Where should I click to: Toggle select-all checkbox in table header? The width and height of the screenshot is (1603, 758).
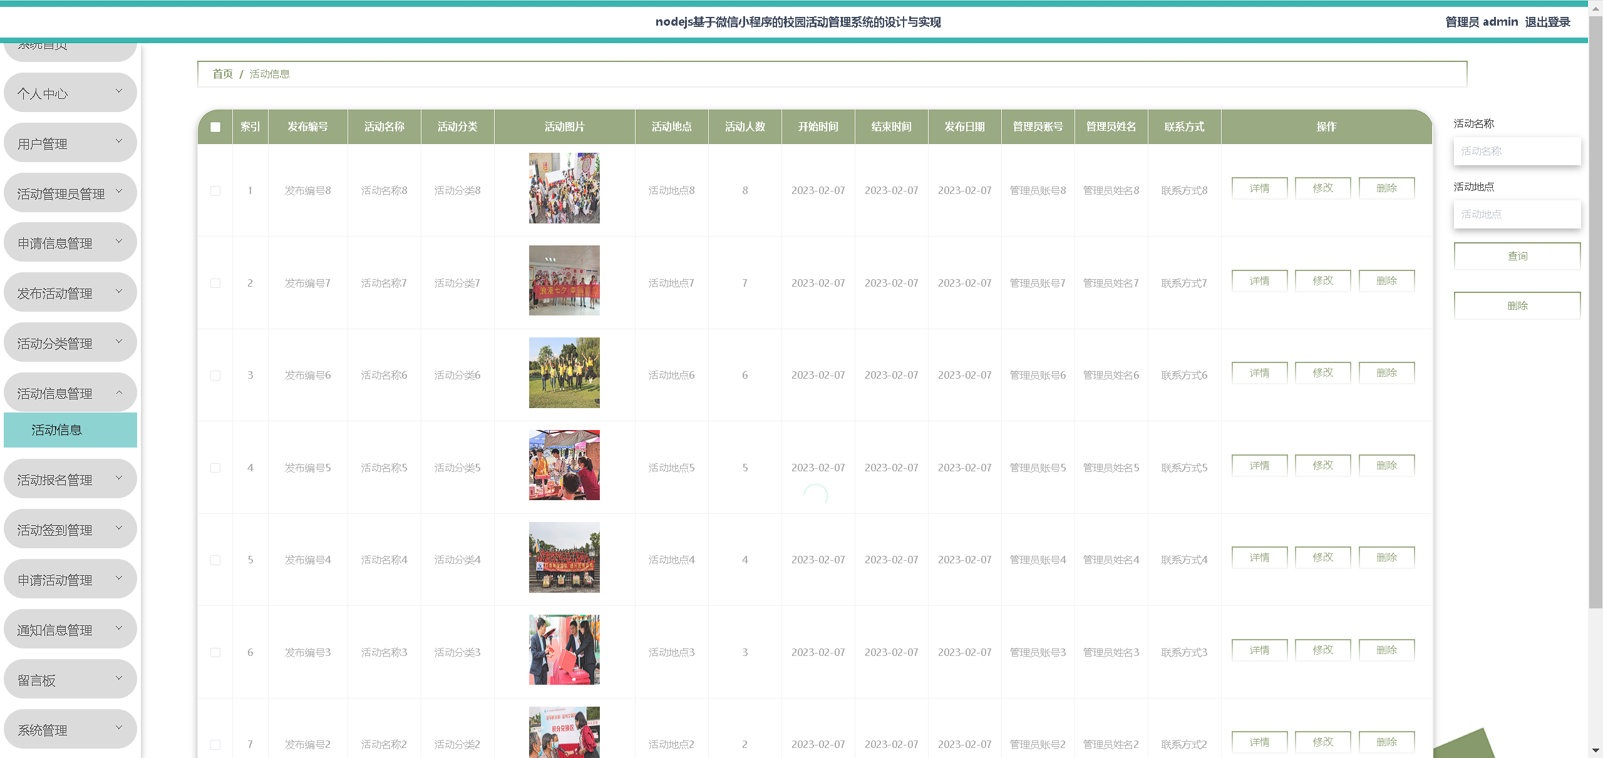pyautogui.click(x=215, y=127)
